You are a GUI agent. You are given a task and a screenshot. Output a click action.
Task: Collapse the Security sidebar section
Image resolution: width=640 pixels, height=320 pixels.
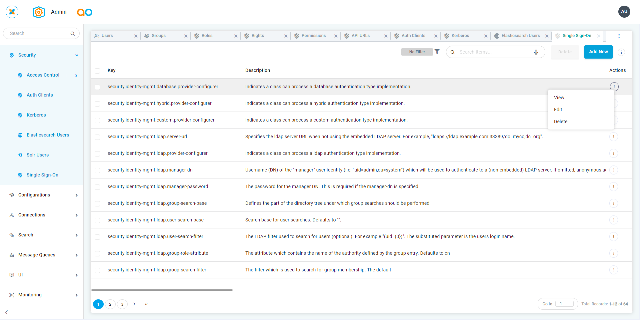77,55
